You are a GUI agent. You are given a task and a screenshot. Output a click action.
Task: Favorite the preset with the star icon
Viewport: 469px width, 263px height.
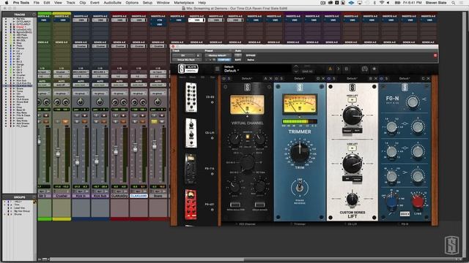tap(374, 69)
